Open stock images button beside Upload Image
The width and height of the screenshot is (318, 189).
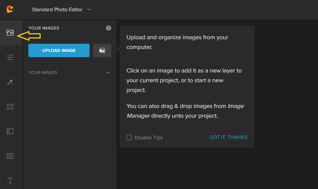(102, 50)
